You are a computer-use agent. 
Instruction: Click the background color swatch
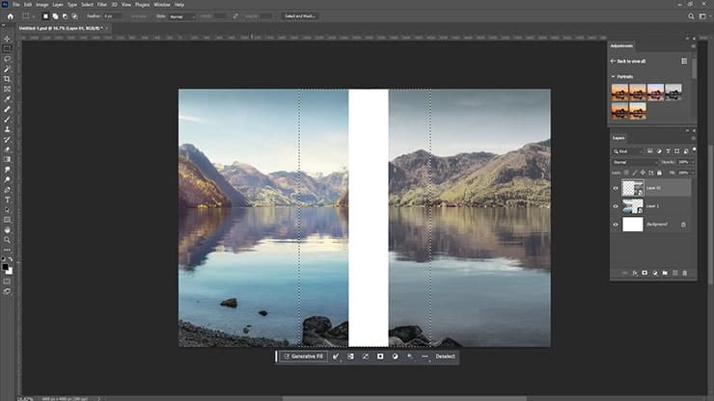tap(10, 271)
